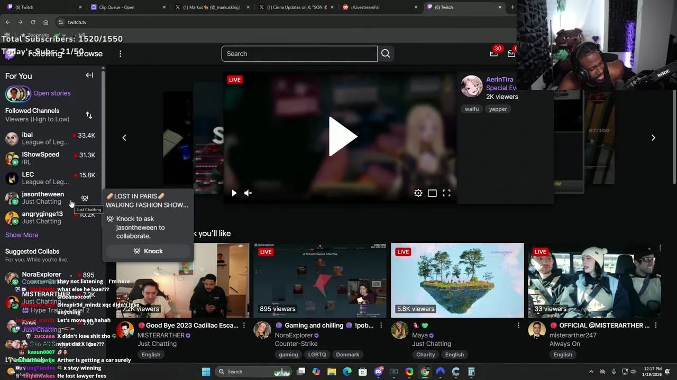
Task: Click the Knock button in popup
Action: click(148, 251)
